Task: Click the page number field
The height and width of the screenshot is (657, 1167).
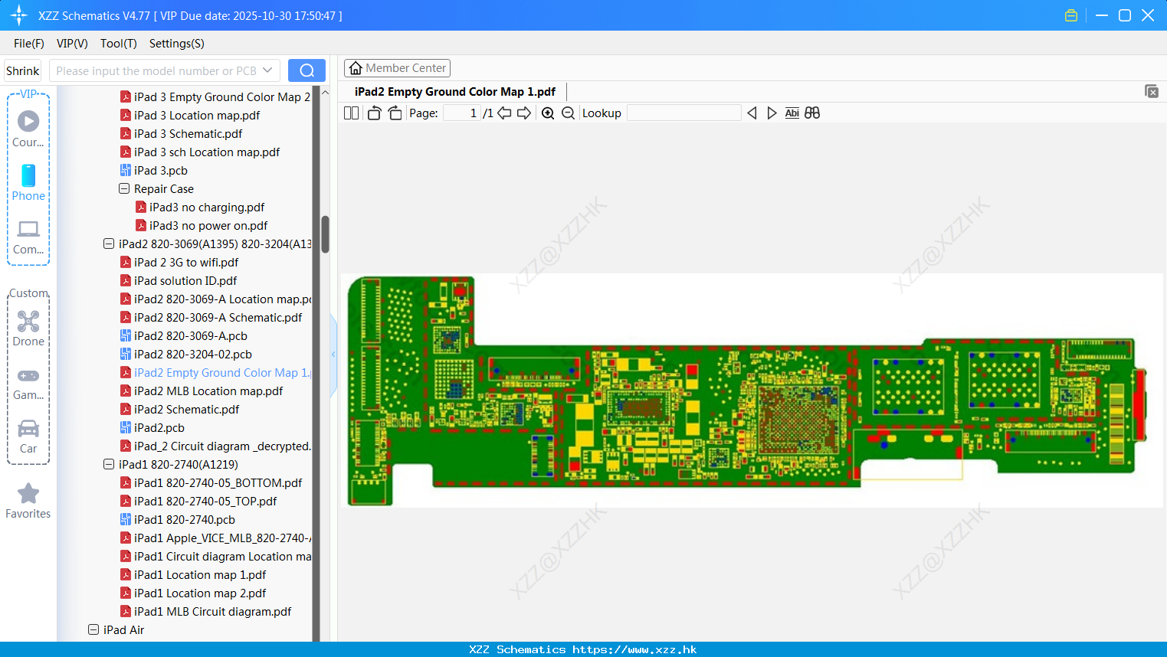Action: pyautogui.click(x=462, y=113)
